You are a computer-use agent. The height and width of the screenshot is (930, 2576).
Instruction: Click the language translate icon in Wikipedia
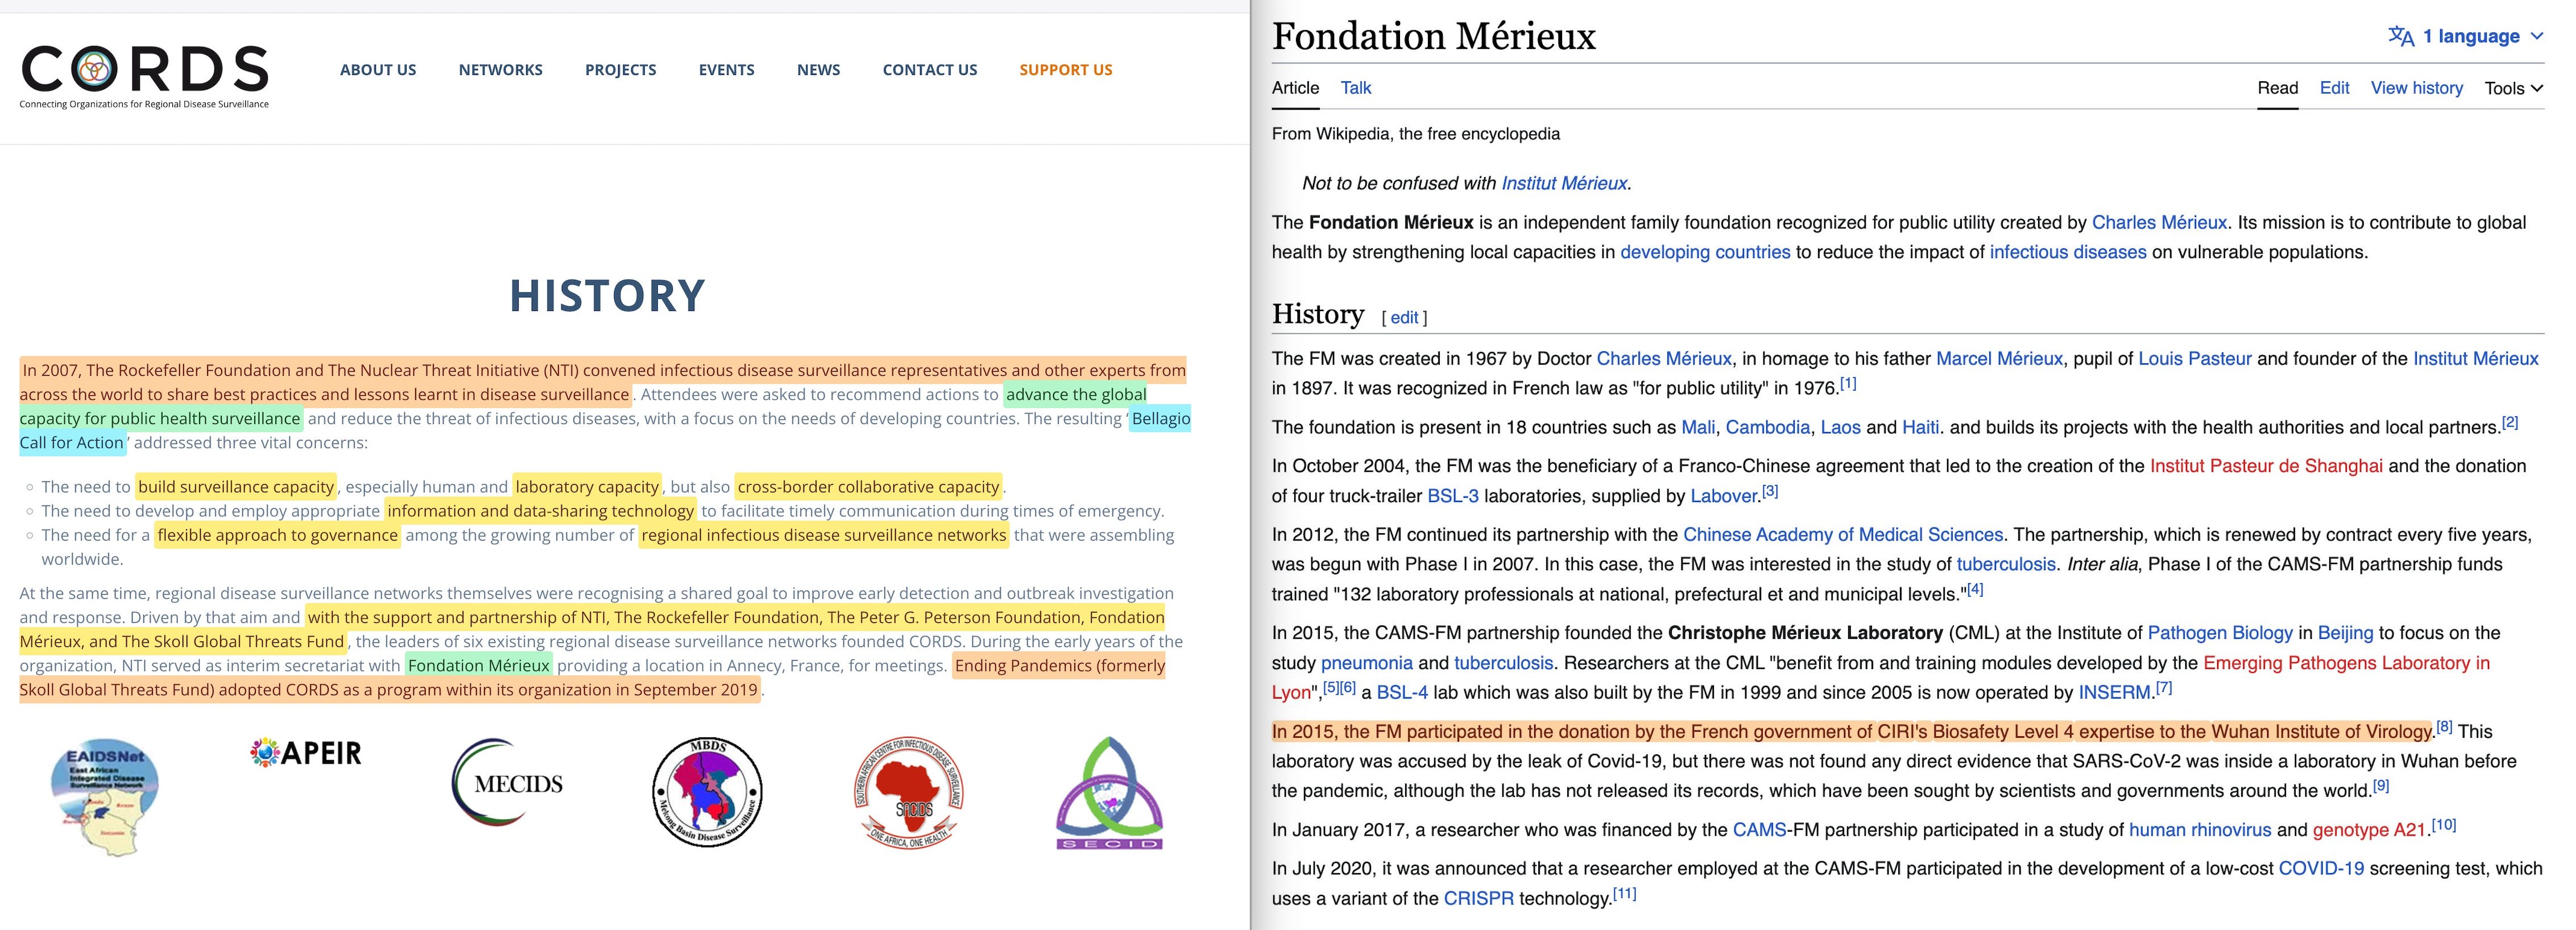coord(2400,36)
